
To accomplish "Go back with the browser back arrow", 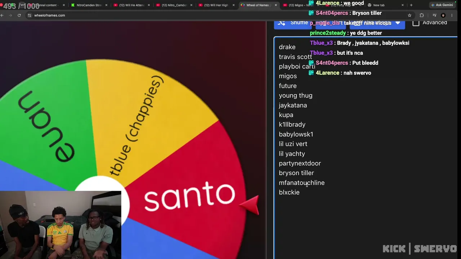I will pyautogui.click(x=2, y=15).
